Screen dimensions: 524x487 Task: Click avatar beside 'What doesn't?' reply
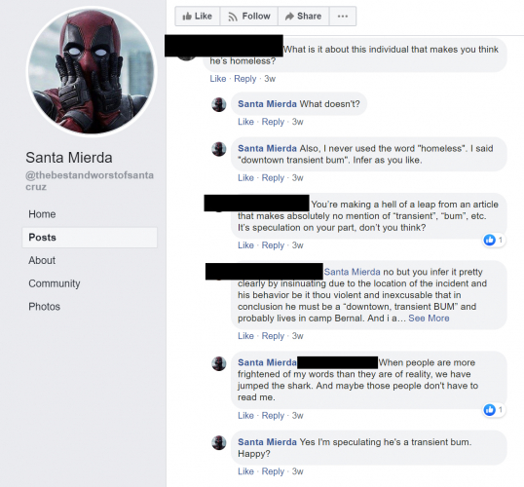click(219, 104)
